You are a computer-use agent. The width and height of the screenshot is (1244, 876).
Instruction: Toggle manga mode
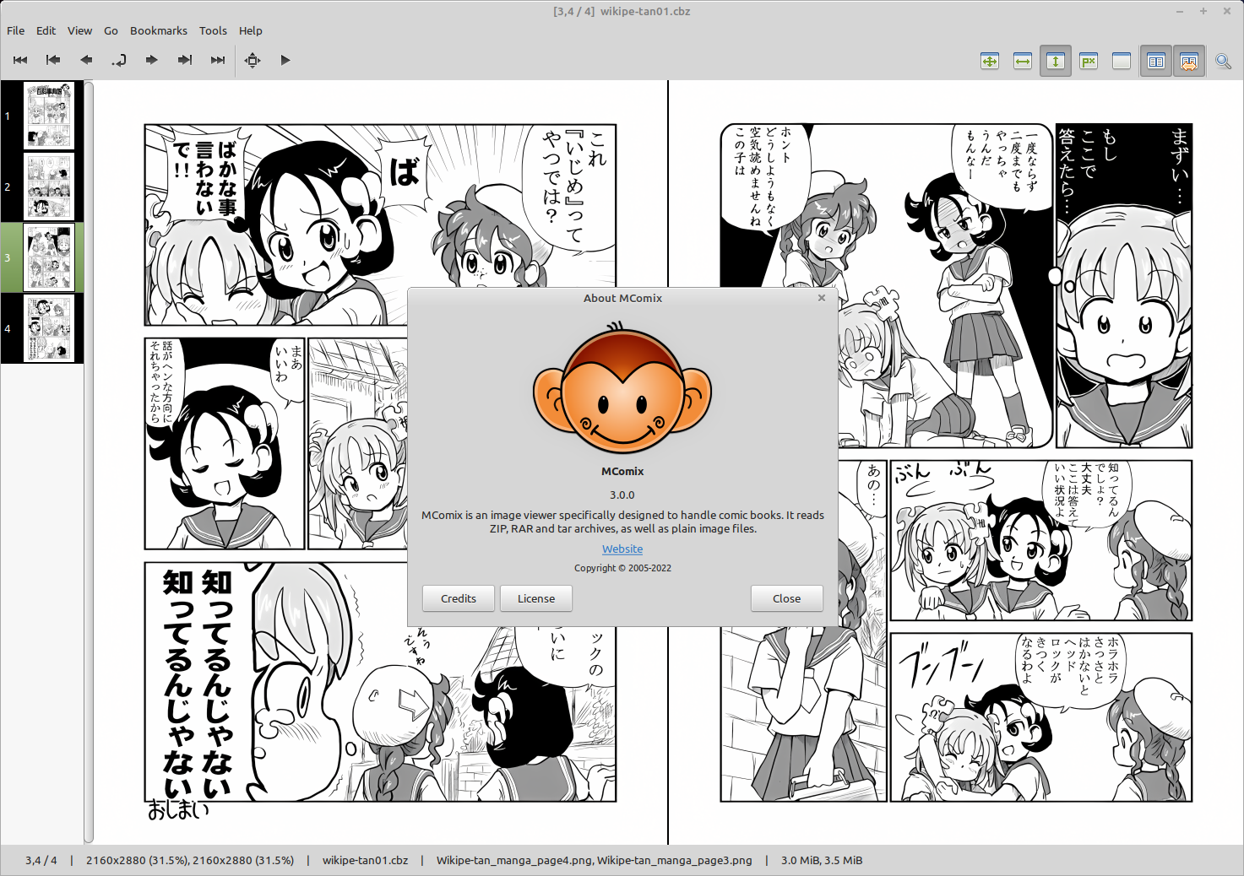[1189, 61]
